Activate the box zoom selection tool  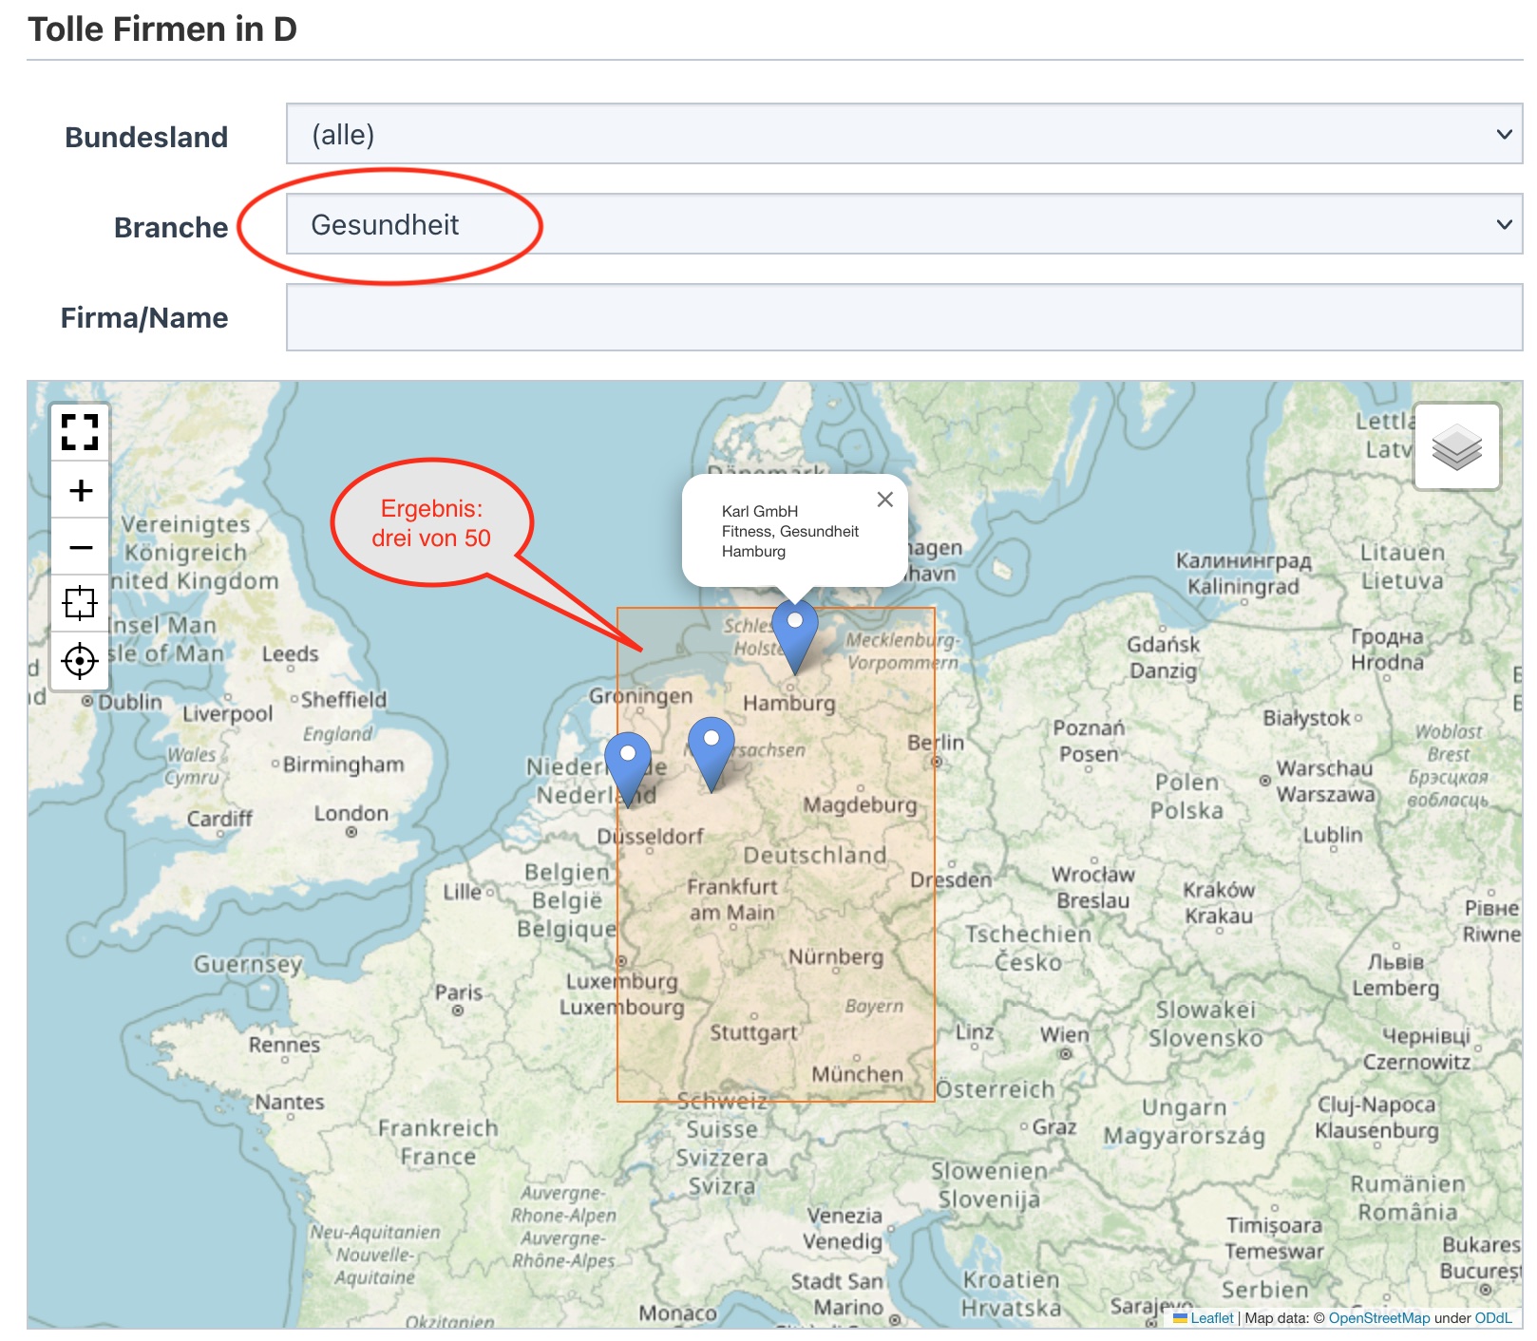coord(80,603)
